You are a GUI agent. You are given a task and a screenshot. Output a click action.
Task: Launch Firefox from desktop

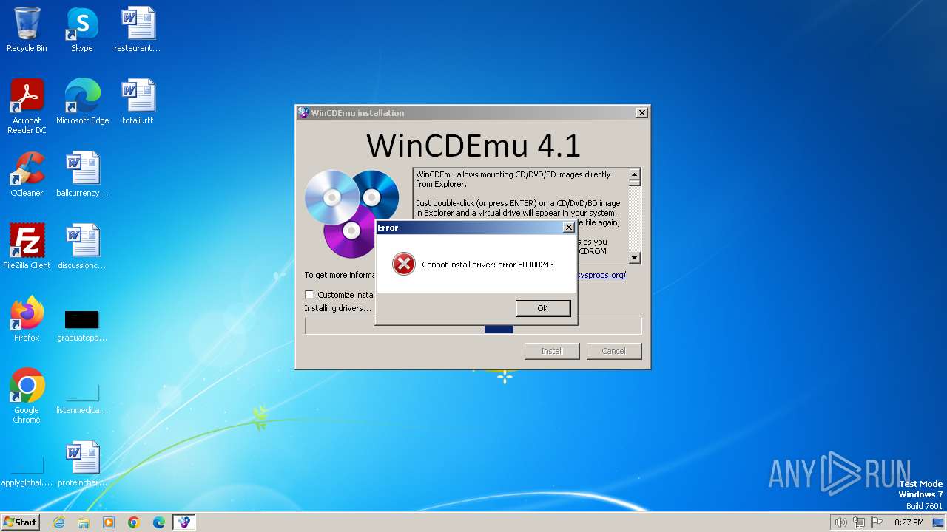27,319
